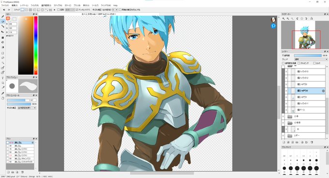
Task: Open the フィルタ menu
Action: tap(34, 5)
